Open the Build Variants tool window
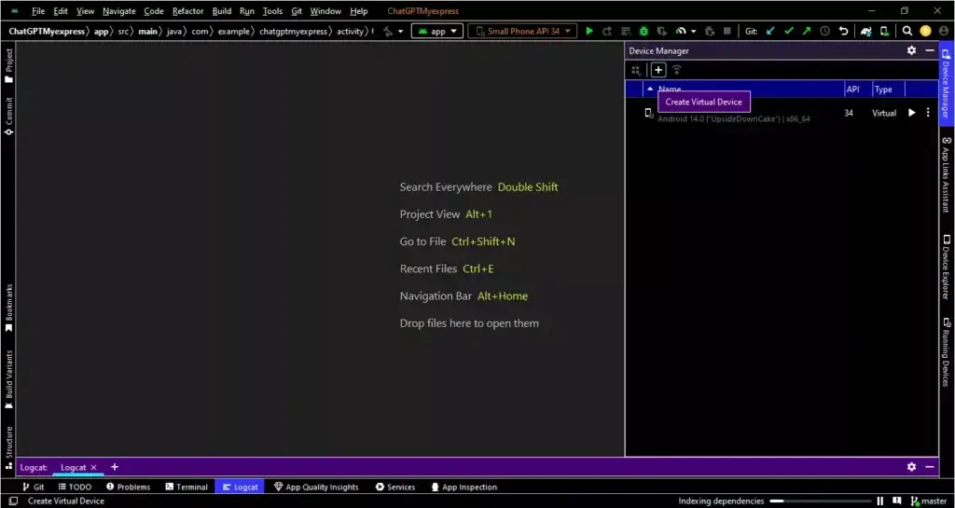Image resolution: width=955 pixels, height=508 pixels. click(x=8, y=379)
